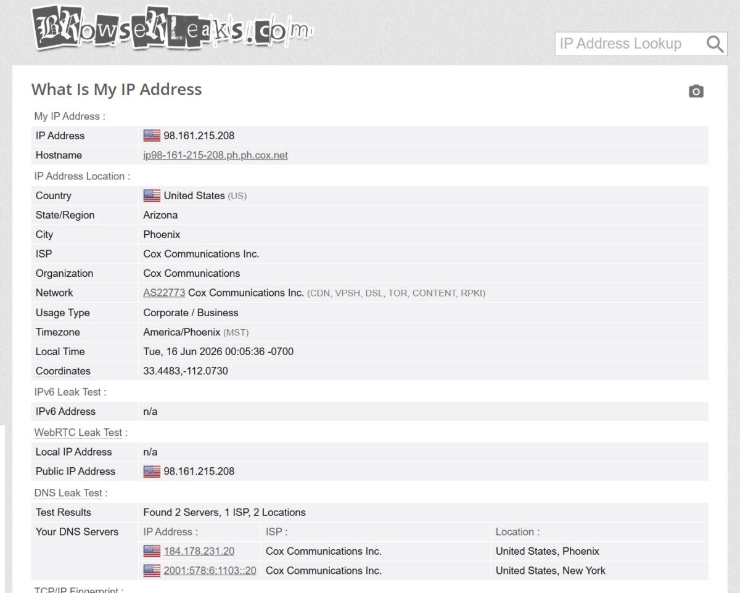Screen dimensions: 740x593
Task: Click the magnifier search icon
Action: 715,44
